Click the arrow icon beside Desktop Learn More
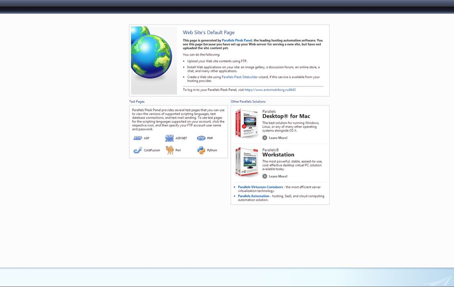The image size is (454, 287). 265,138
